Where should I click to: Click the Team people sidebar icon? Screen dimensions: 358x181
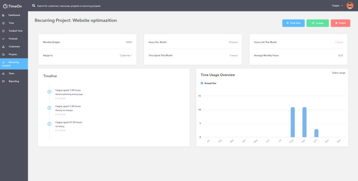pos(3,74)
